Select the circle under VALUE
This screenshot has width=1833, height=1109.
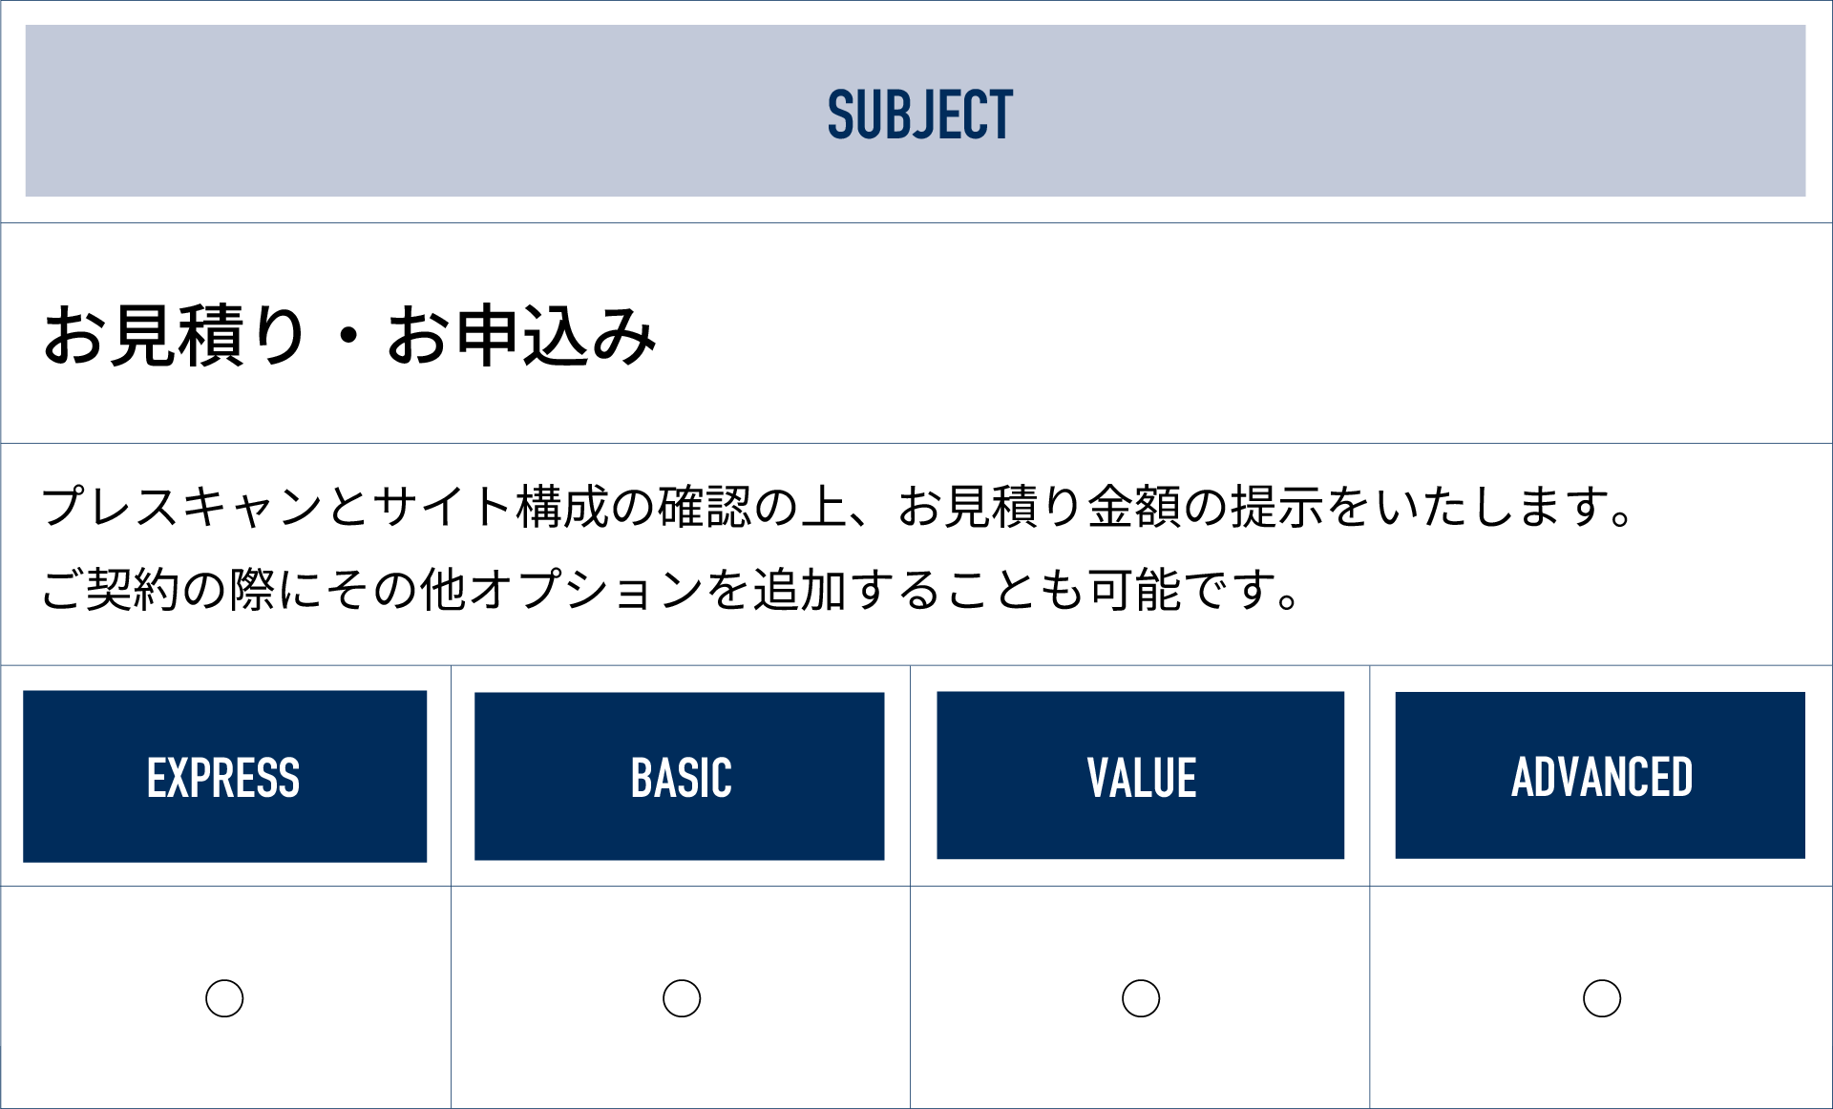coord(1141,998)
